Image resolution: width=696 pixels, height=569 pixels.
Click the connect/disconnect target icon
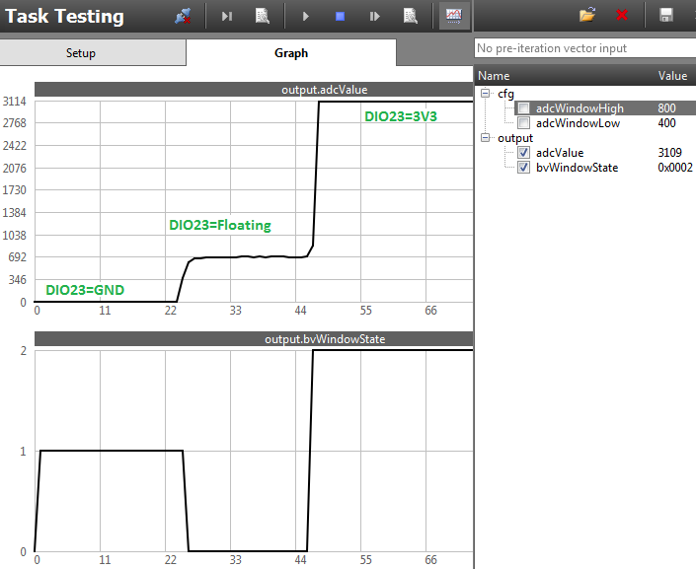183,16
